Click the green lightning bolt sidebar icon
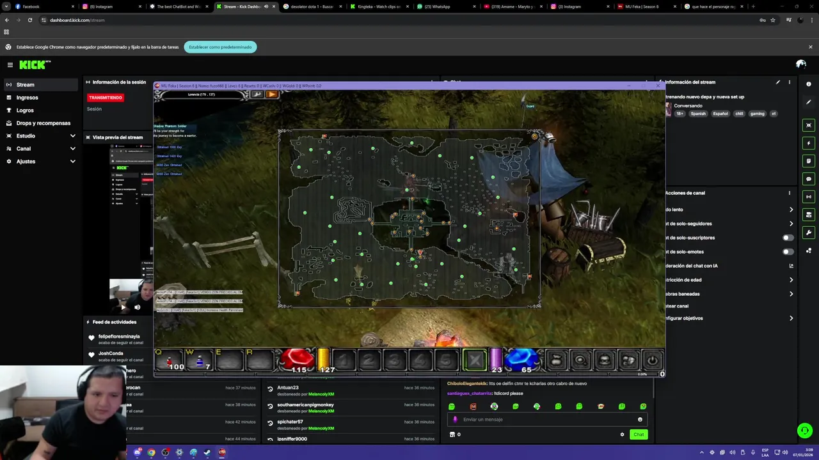Screen dimensions: 819x460 (809, 143)
